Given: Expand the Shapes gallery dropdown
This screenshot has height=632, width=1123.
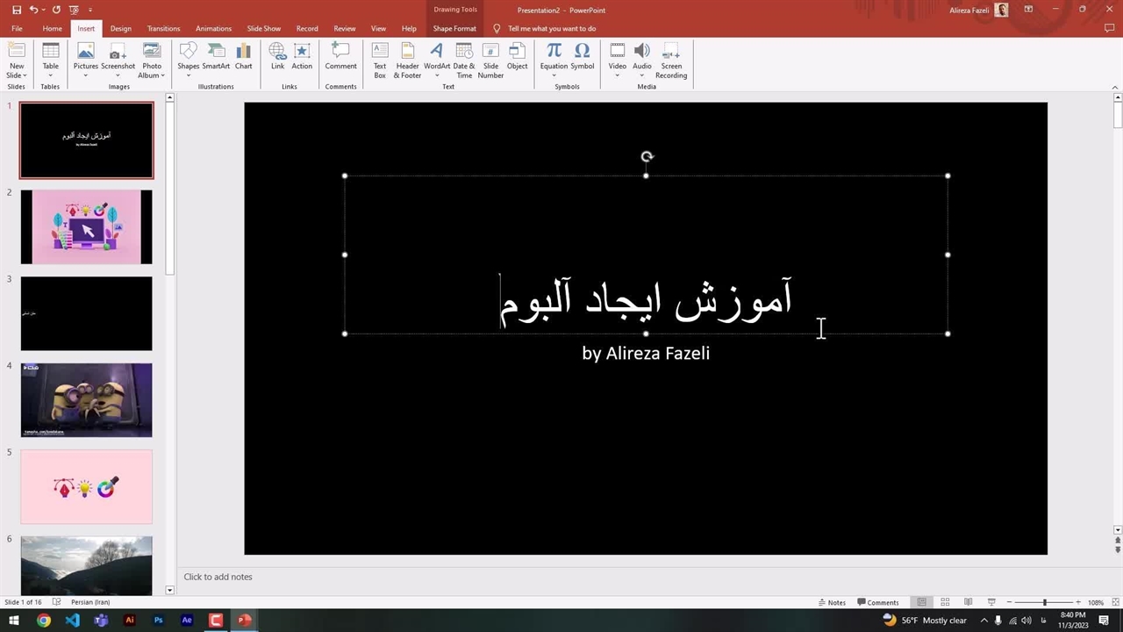Looking at the screenshot, I should pyautogui.click(x=189, y=75).
